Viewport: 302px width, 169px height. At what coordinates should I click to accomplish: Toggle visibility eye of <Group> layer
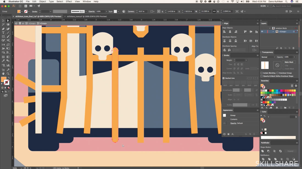point(262,32)
